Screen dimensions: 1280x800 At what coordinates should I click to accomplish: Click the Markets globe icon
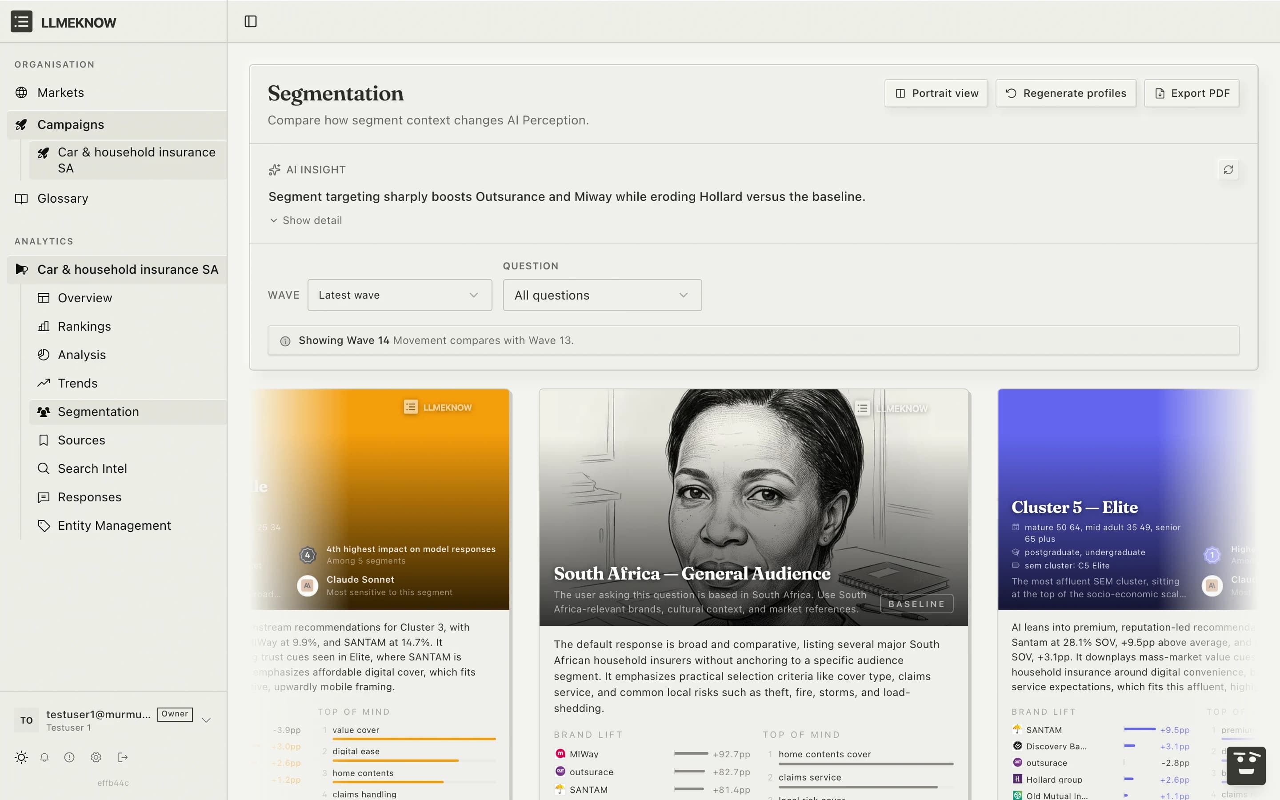[21, 92]
